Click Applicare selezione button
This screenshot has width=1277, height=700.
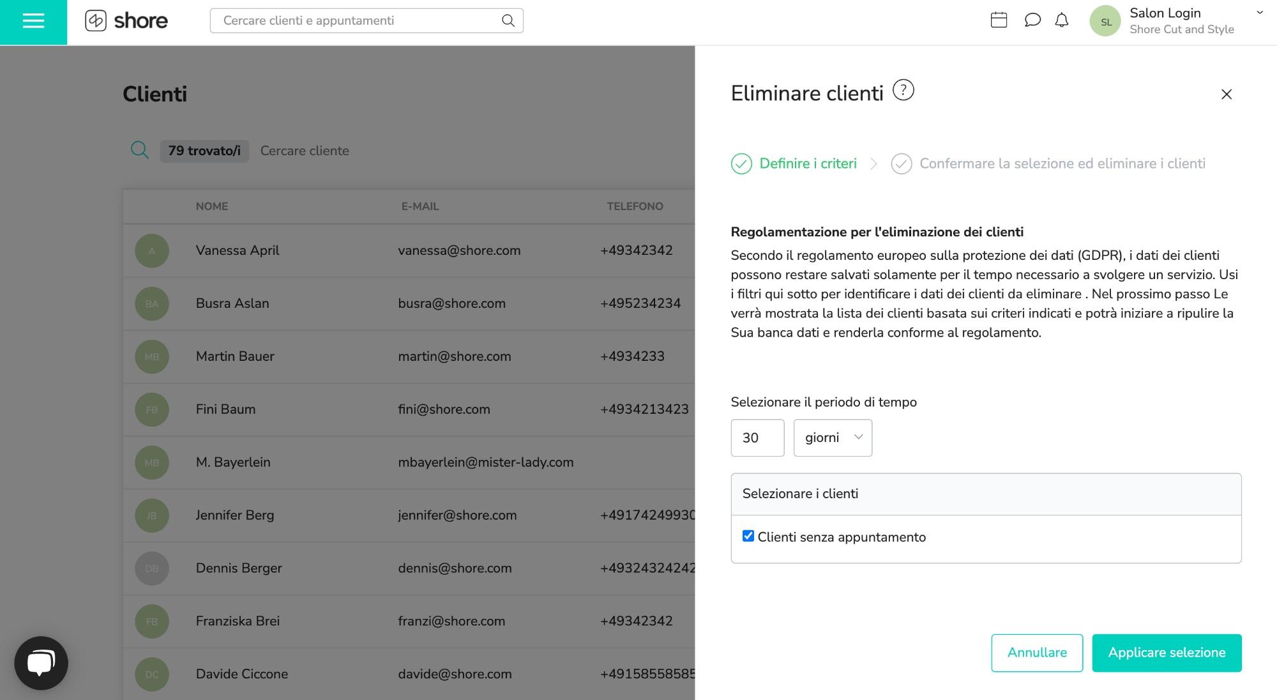(x=1166, y=652)
